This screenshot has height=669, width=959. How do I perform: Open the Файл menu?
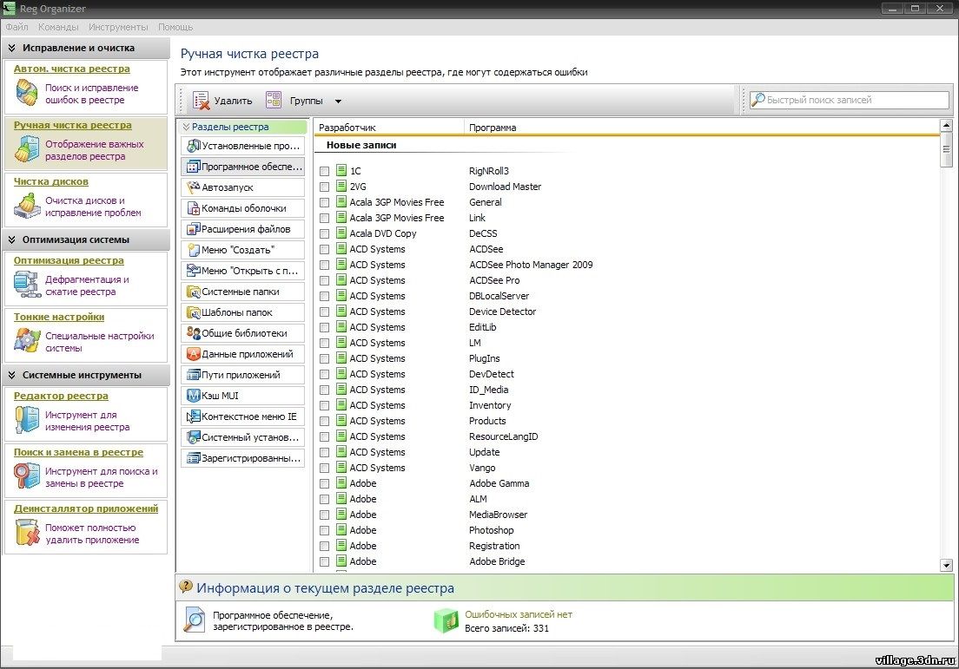[17, 27]
